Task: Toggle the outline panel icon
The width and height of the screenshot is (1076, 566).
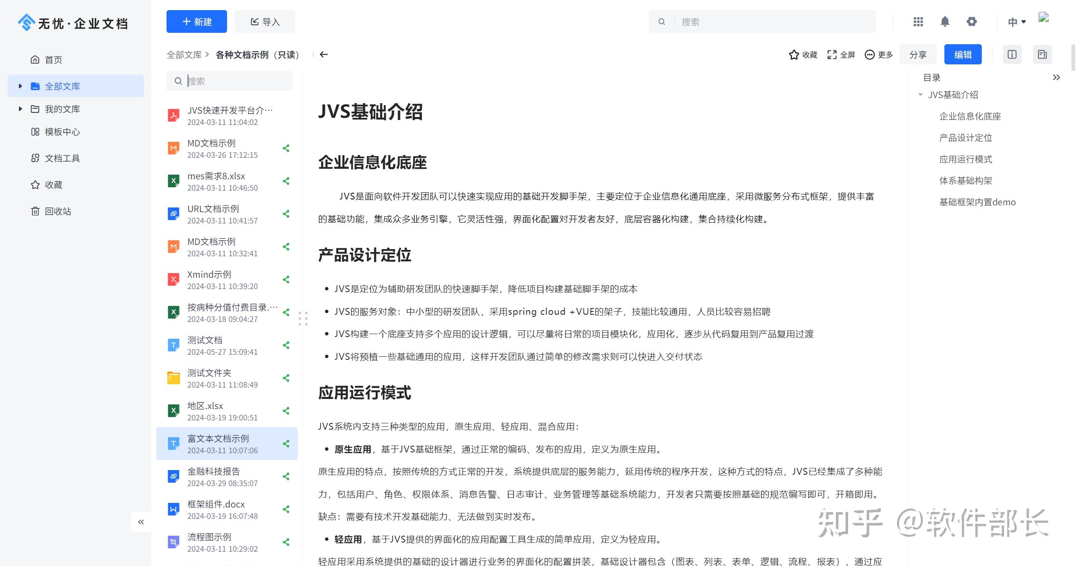Action: click(1042, 54)
